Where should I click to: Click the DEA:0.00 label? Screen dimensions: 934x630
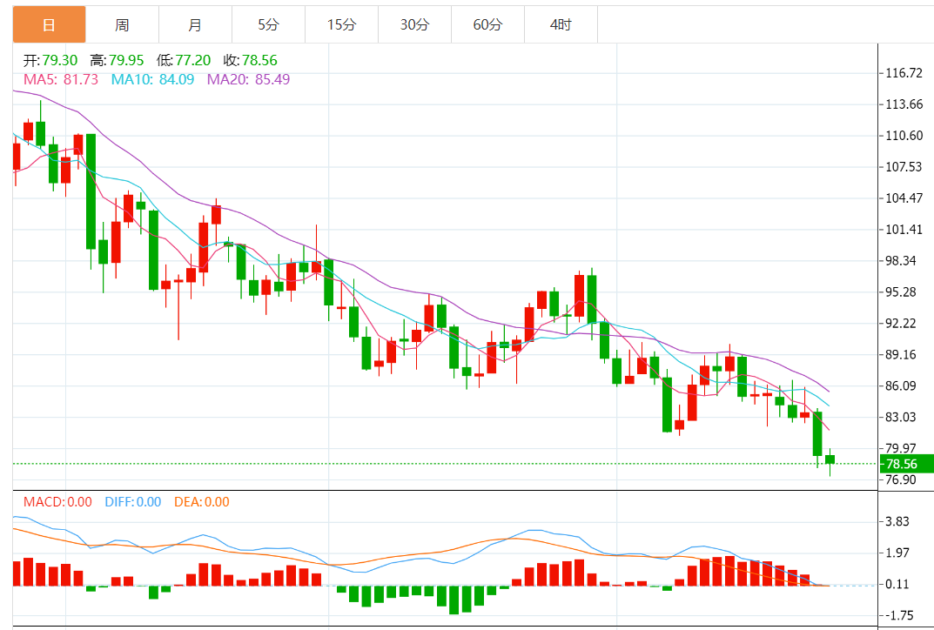coord(202,502)
